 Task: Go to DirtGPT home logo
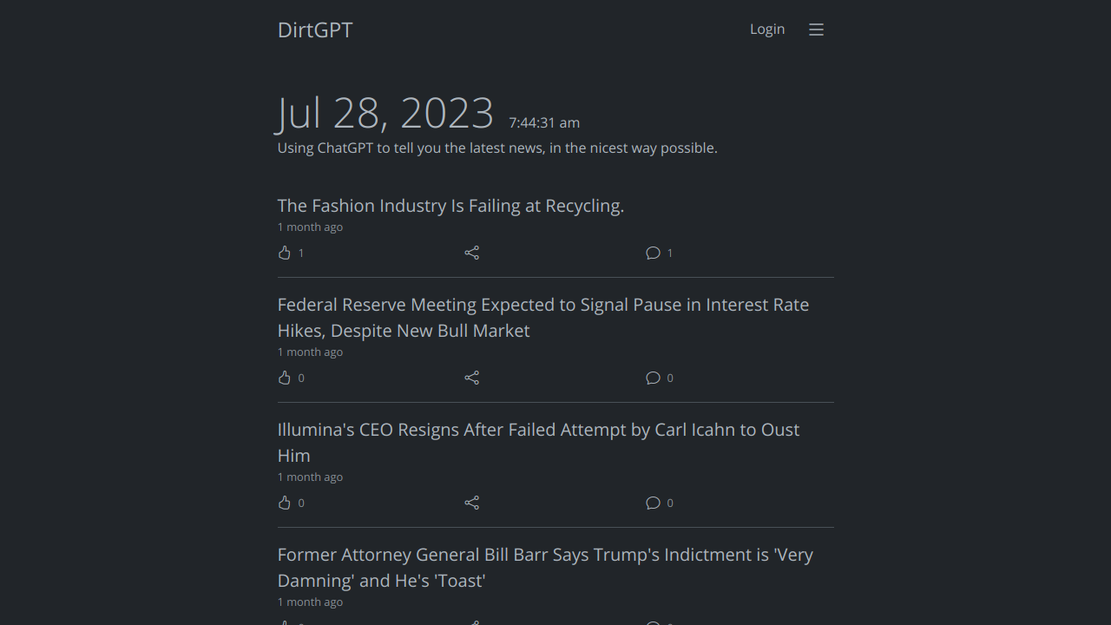coord(315,30)
